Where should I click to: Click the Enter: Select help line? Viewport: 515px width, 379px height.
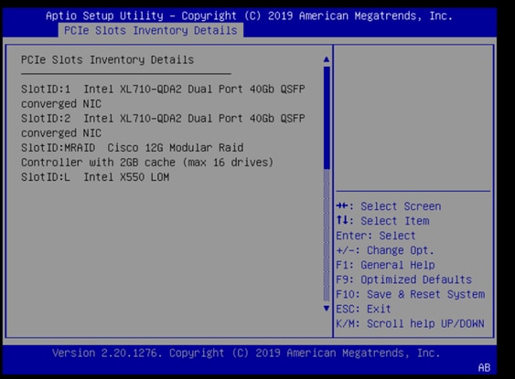click(x=376, y=236)
